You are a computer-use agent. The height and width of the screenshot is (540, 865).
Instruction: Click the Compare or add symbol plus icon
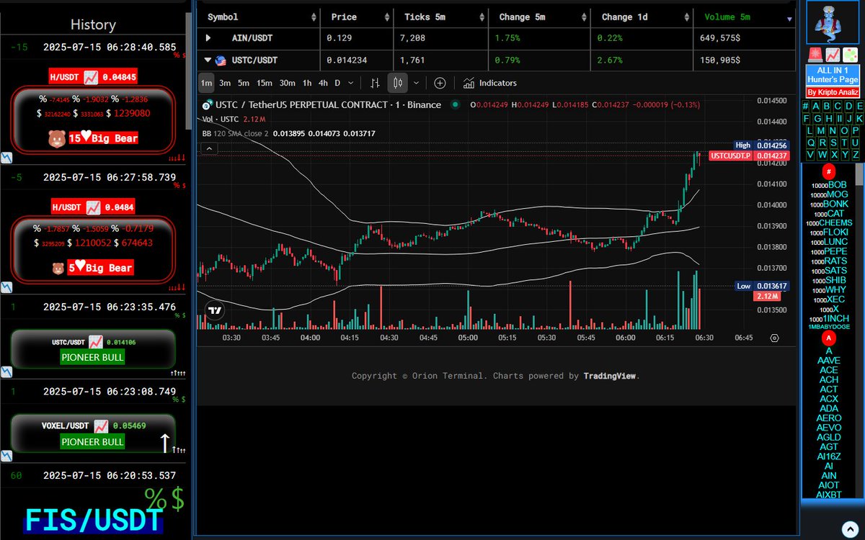tap(440, 83)
